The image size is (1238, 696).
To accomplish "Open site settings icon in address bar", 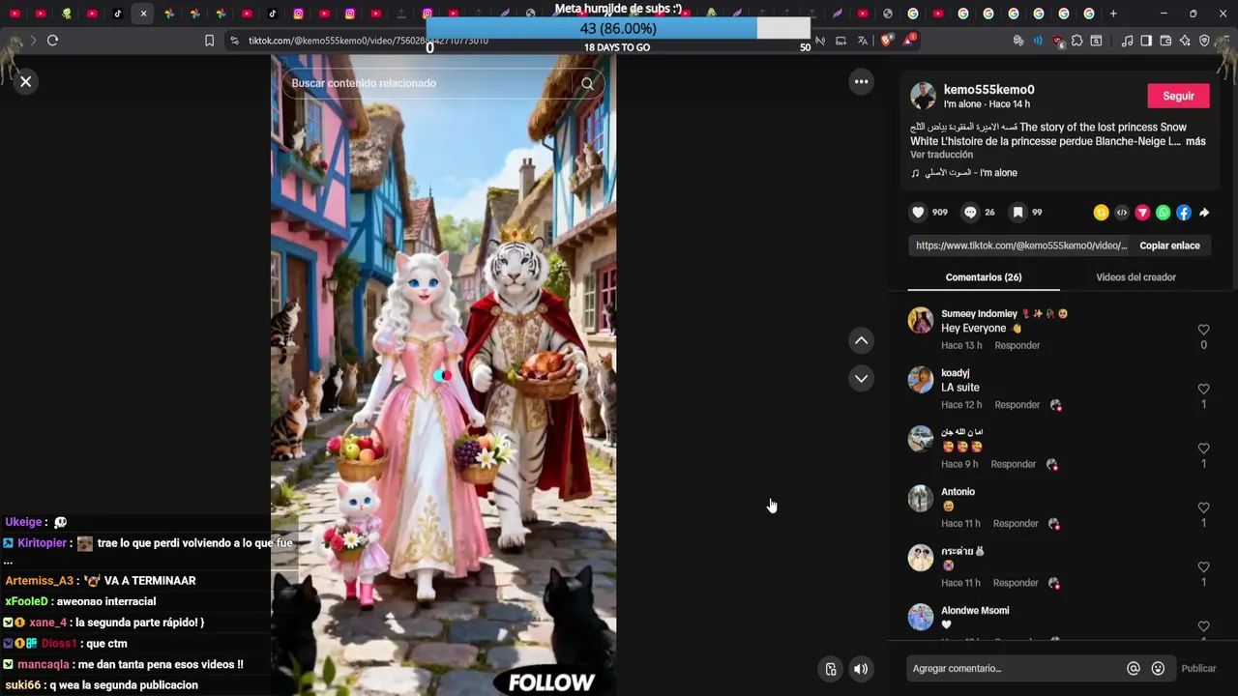I will point(235,41).
